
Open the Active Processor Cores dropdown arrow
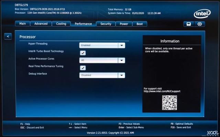121,60
